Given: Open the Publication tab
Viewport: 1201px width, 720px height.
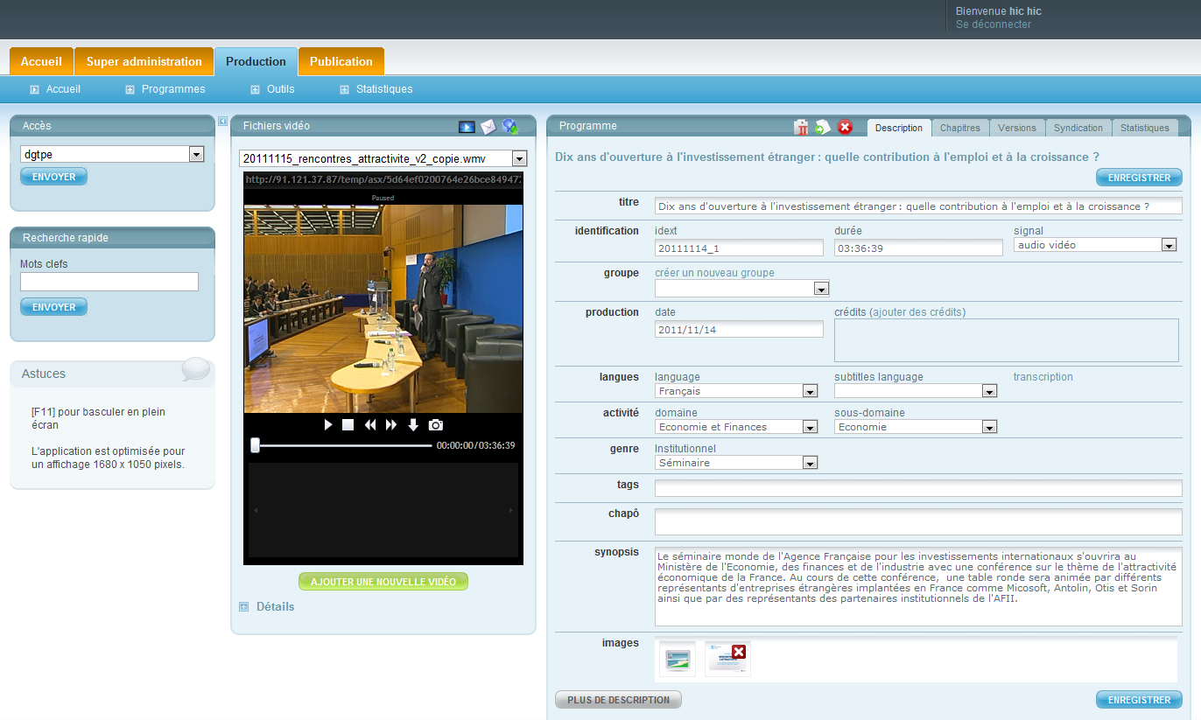Looking at the screenshot, I should [341, 61].
